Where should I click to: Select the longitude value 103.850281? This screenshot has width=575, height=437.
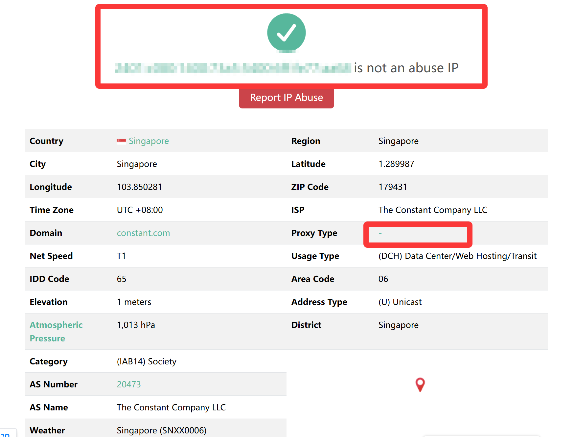139,187
